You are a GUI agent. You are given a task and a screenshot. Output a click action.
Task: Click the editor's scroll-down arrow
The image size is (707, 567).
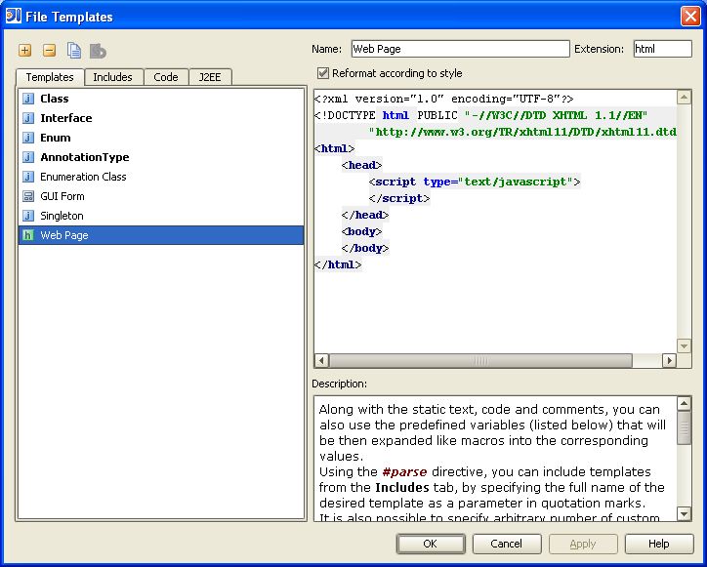684,346
